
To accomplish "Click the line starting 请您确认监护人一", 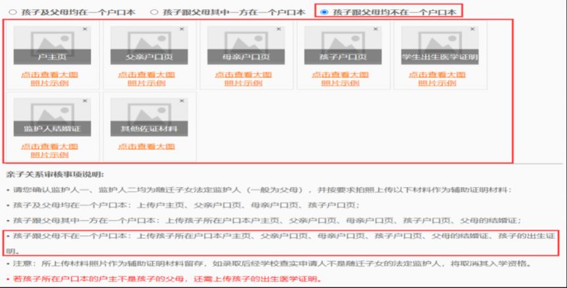I will pyautogui.click(x=259, y=190).
